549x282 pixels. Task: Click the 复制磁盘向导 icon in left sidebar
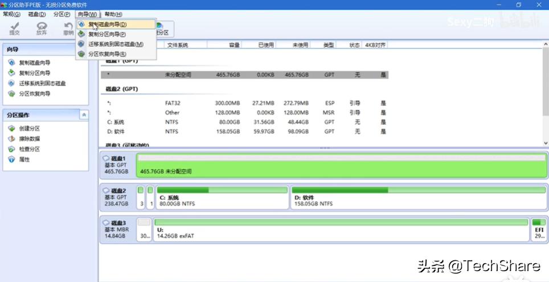click(12, 63)
